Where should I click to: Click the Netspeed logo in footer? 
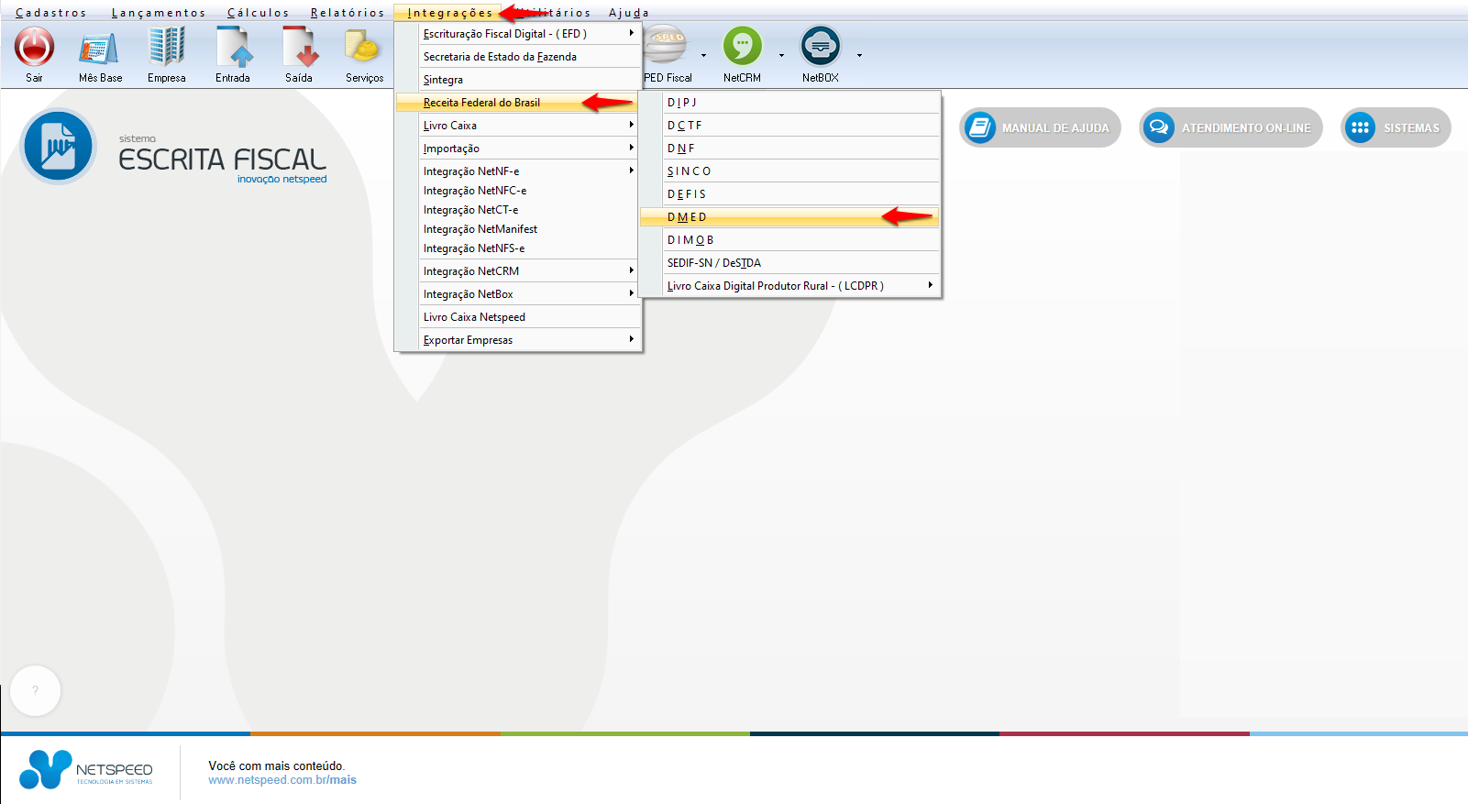86,770
